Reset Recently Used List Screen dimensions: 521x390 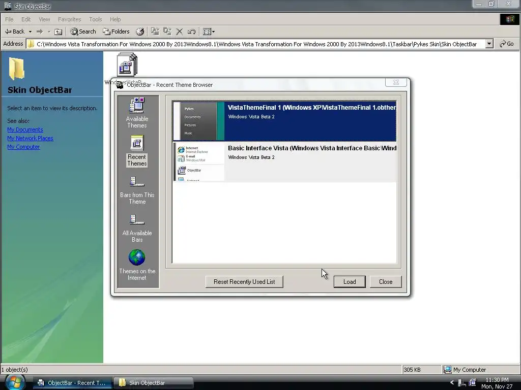pyautogui.click(x=244, y=281)
